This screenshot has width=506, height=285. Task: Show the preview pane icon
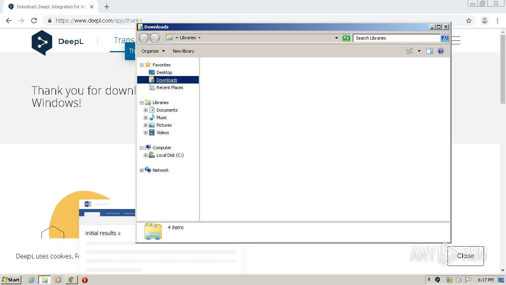[430, 51]
